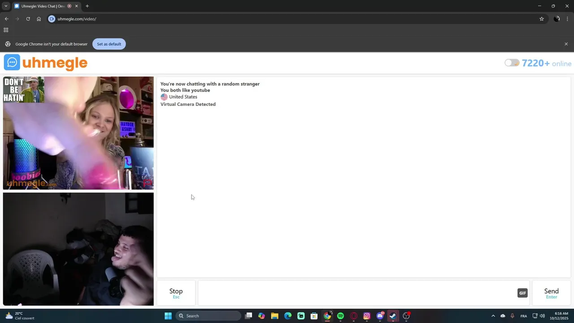Open Task View in taskbar
This screenshot has height=323, width=574.
coord(248,316)
